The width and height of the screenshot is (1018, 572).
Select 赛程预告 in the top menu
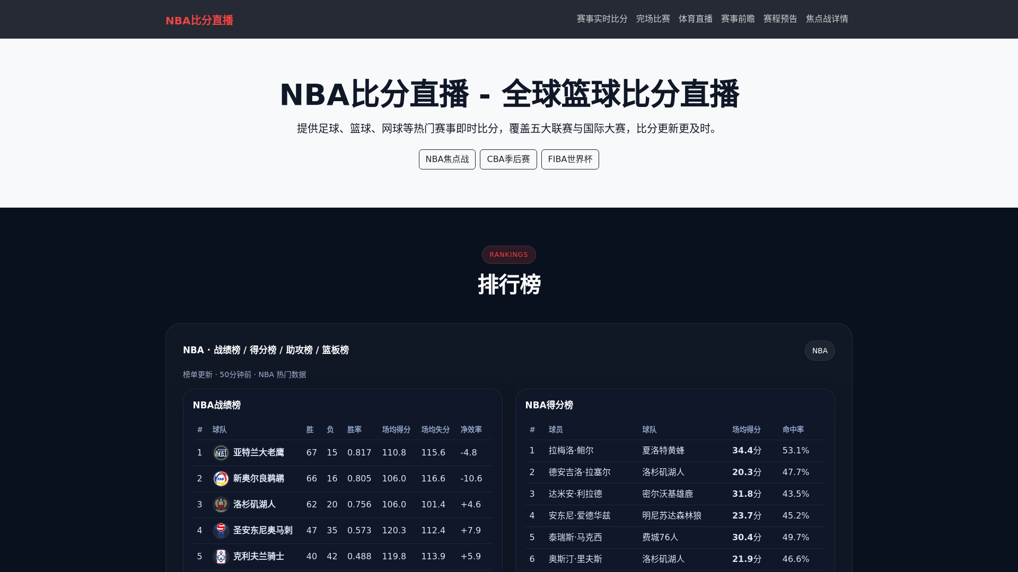780,19
